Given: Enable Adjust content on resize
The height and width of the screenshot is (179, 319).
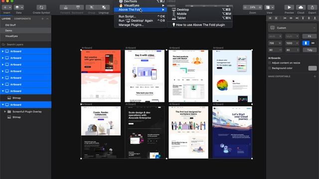Looking at the screenshot, I should [x=270, y=63].
